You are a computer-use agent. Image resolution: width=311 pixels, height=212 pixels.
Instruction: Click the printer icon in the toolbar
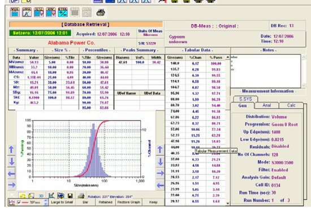101,12
